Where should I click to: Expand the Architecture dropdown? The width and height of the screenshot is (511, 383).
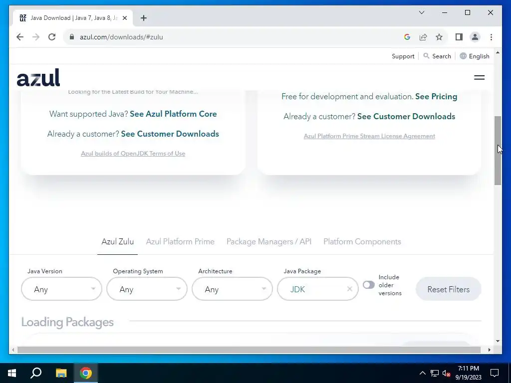coord(233,289)
